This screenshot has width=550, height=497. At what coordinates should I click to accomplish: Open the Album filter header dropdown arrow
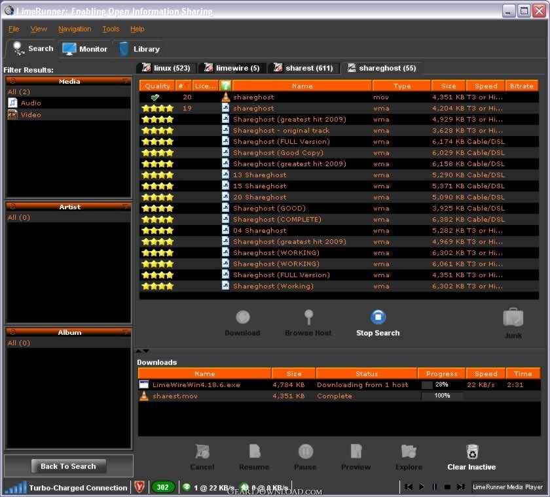pos(125,332)
